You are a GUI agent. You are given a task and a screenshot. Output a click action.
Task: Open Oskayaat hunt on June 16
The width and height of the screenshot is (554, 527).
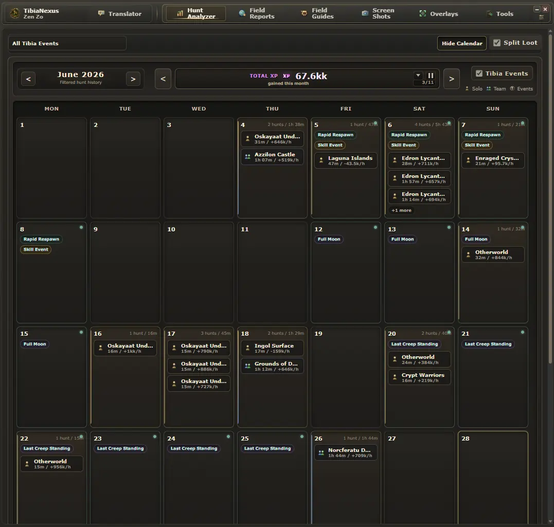point(125,348)
